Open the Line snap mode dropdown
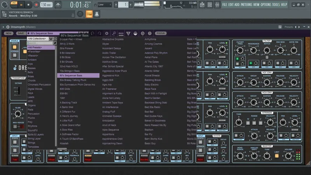This screenshot has width=311, height=175. (105, 5)
